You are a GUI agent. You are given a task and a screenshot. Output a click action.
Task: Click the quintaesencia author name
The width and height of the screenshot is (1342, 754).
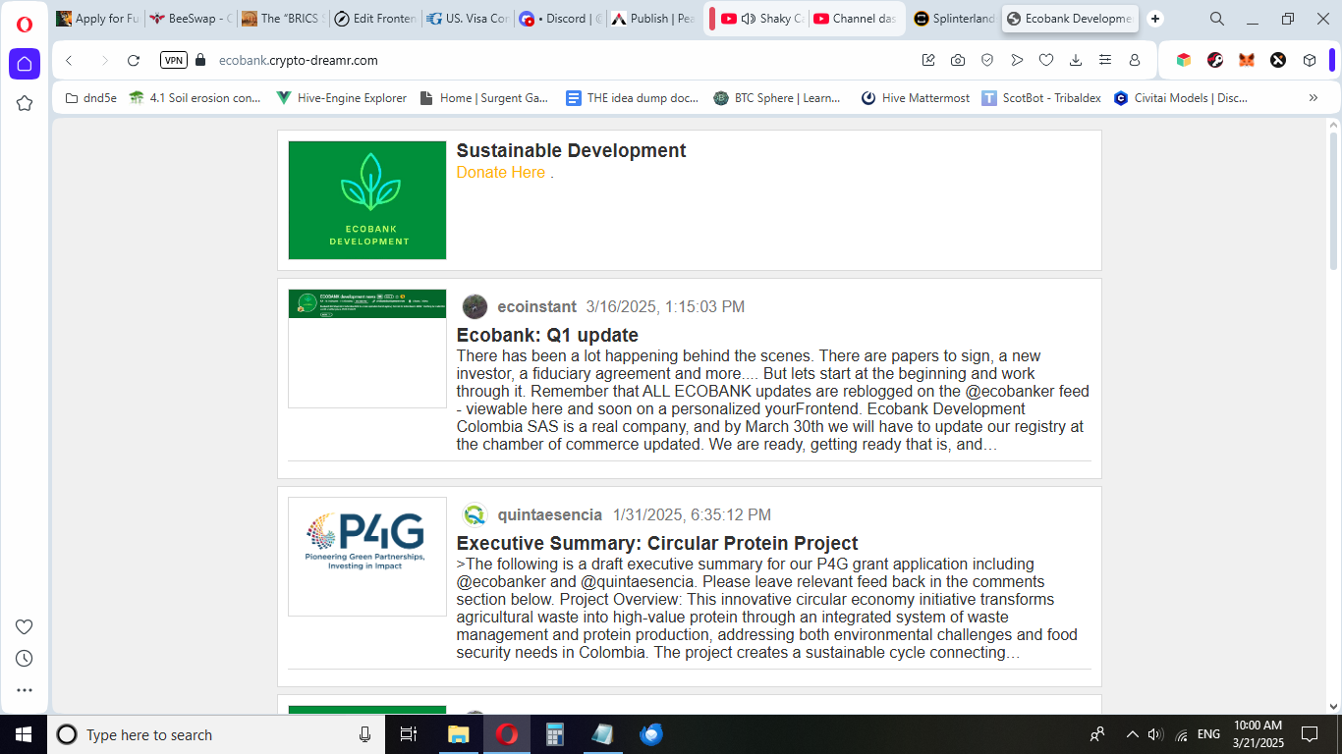pos(549,514)
